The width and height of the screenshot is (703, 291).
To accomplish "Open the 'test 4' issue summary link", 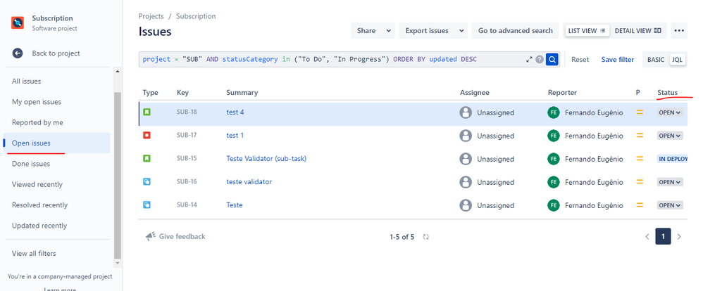I will pyautogui.click(x=235, y=112).
